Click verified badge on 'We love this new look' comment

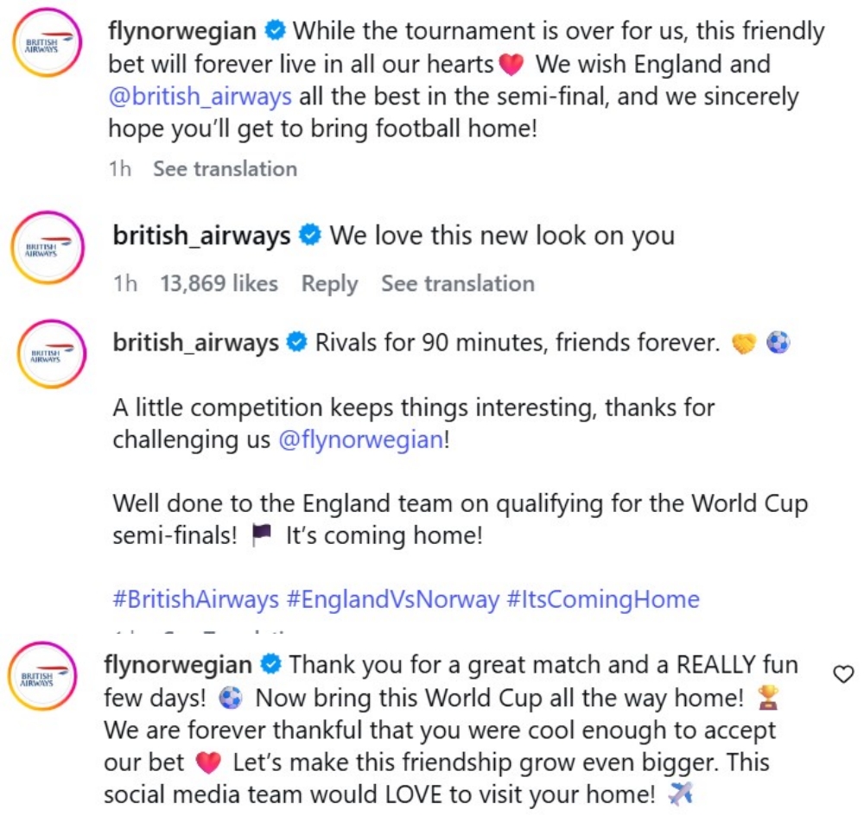[310, 235]
